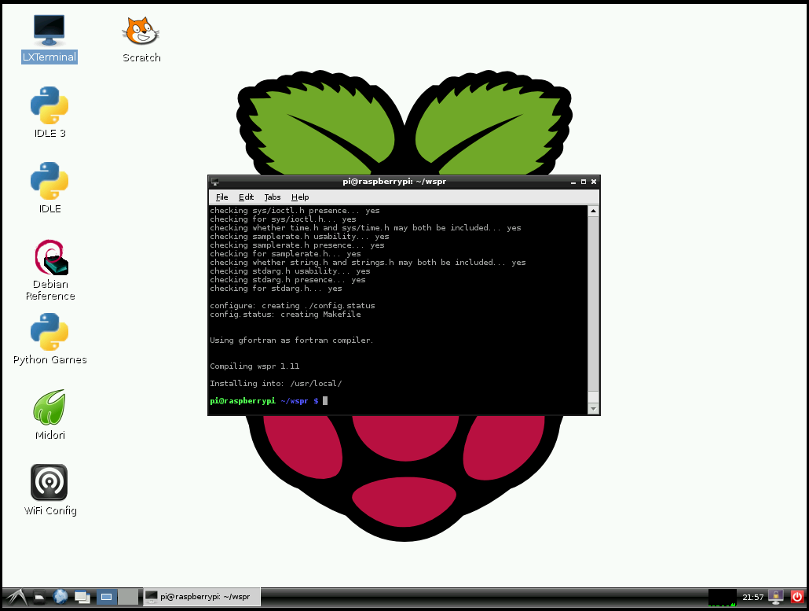Open the LXDE start menu in taskbar
This screenshot has height=611, width=809.
point(16,597)
